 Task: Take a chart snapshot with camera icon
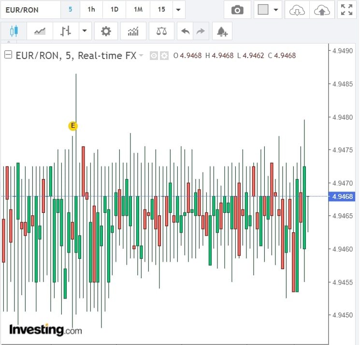coord(237,10)
